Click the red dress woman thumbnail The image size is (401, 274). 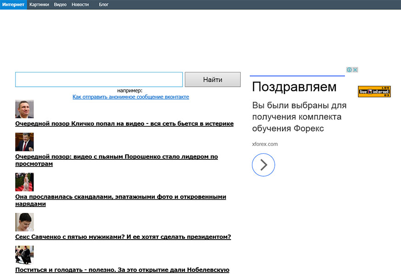click(x=24, y=182)
